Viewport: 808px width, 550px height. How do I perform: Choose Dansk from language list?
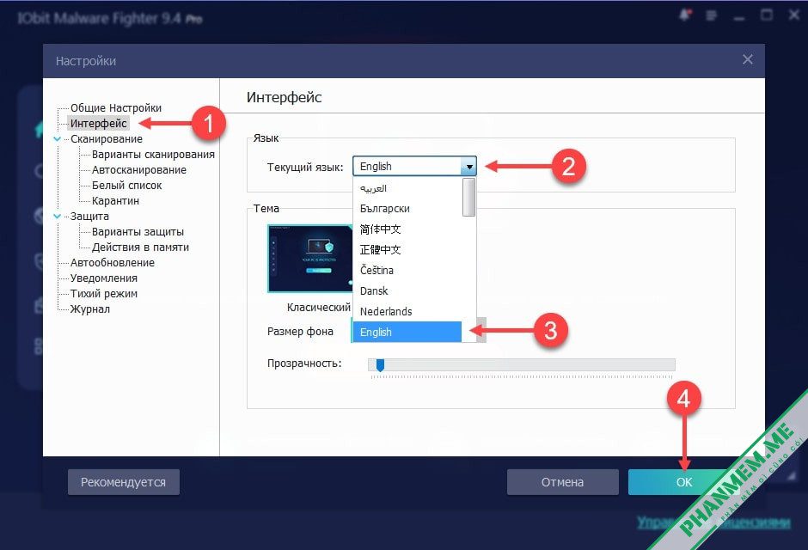tap(407, 291)
